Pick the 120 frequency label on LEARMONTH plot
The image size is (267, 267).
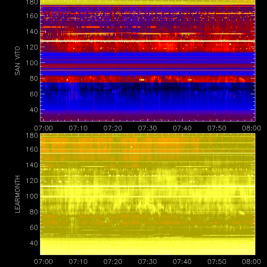pyautogui.click(x=32, y=181)
